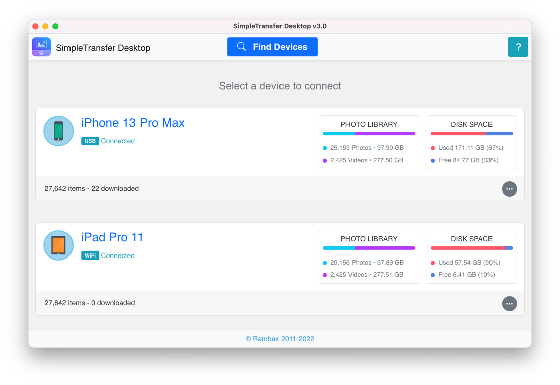Click iPhone's Photo Library usage bar
This screenshot has width=560, height=385.
pyautogui.click(x=369, y=134)
